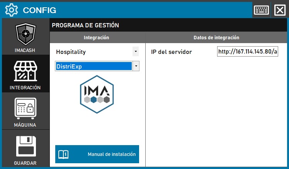The height and width of the screenshot is (169, 289).
Task: Open the on-screen keyboard icon
Action: 262,10
